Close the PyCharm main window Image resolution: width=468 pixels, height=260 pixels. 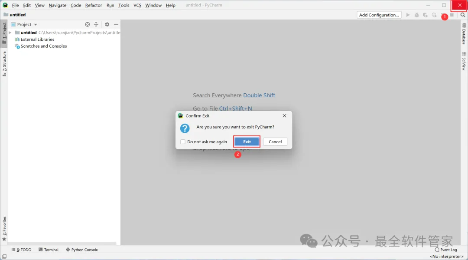[x=460, y=5]
